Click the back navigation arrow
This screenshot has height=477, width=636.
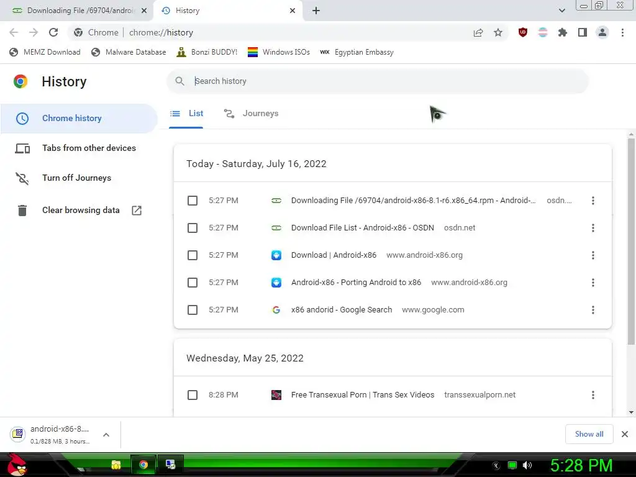click(14, 32)
